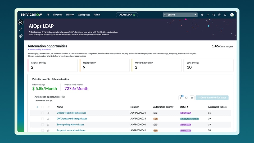Viewport: 254px width, 143px height.
Task: Open the list settings sliders icon
Action: (192, 98)
